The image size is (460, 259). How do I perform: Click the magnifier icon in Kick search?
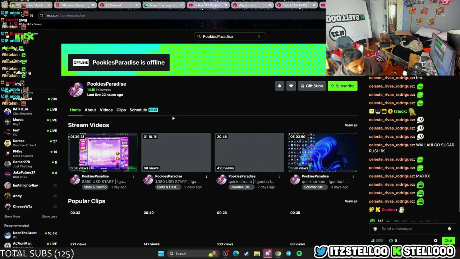pyautogui.click(x=199, y=36)
